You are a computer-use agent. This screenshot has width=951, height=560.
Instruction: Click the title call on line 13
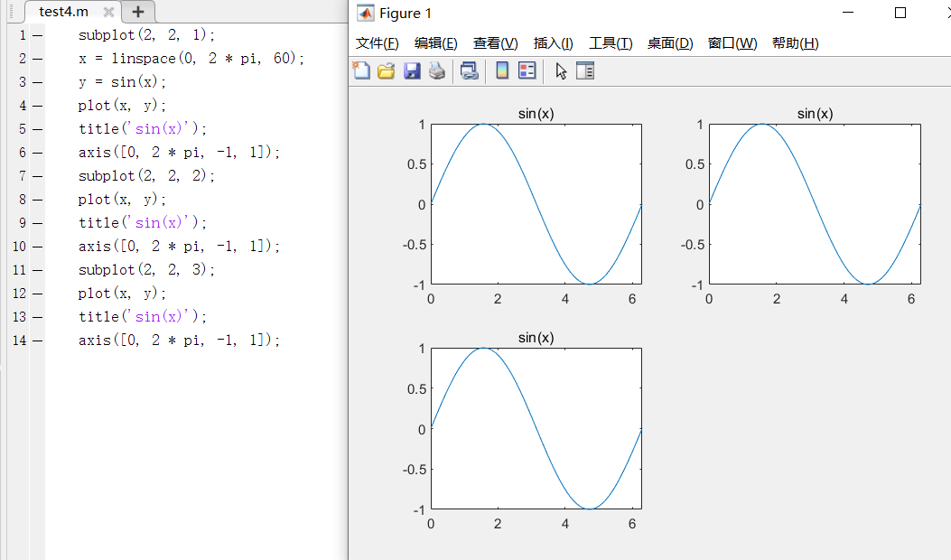[143, 317]
